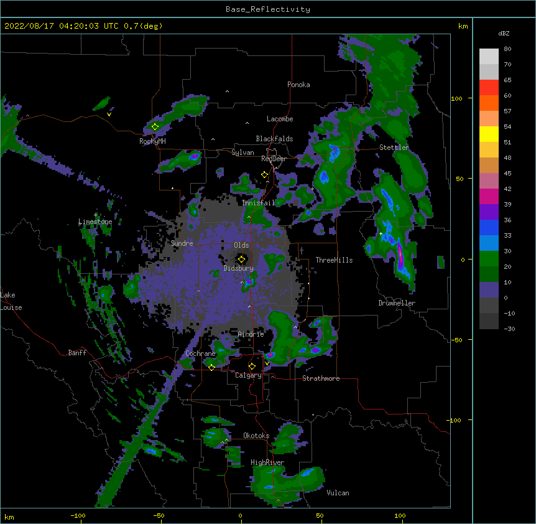Screen dimensions: 536x524
Task: Click the dBZ legend heading
Action: click(x=504, y=34)
